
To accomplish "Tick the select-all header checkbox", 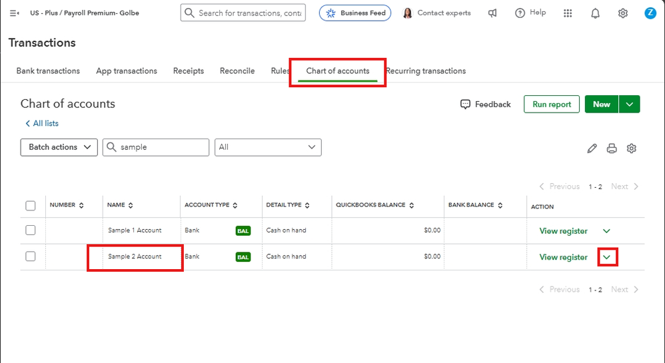I will 31,206.
